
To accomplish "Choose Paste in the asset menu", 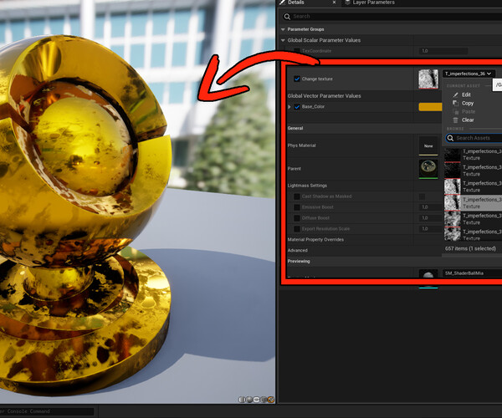I will [469, 112].
